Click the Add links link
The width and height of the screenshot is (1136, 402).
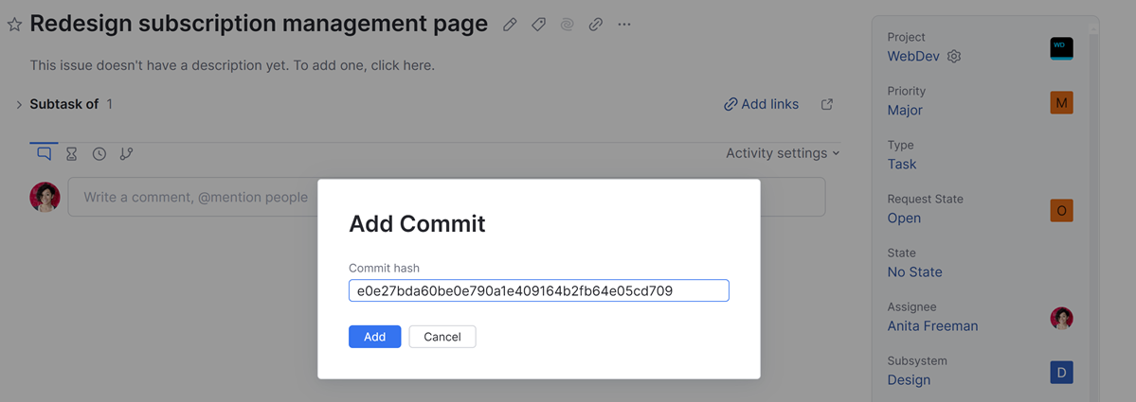coord(761,104)
